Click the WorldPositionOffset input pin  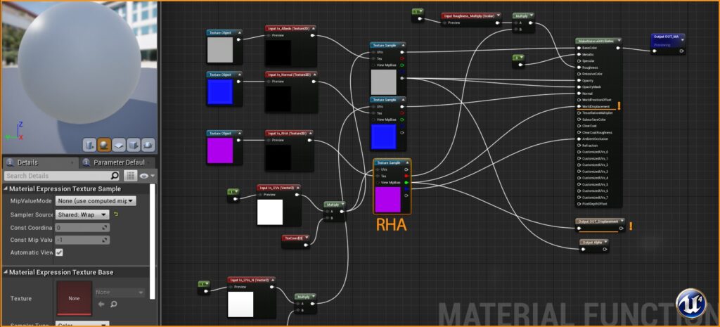point(579,100)
